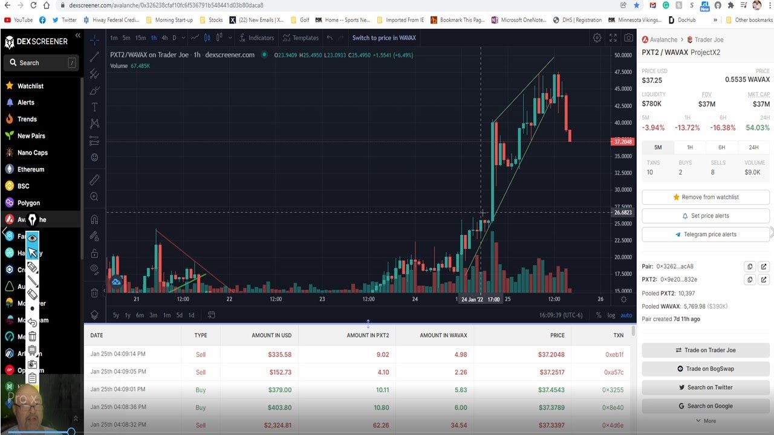This screenshot has width=774, height=435.
Task: Switch chart to 1m timeframe
Action: (114, 37)
